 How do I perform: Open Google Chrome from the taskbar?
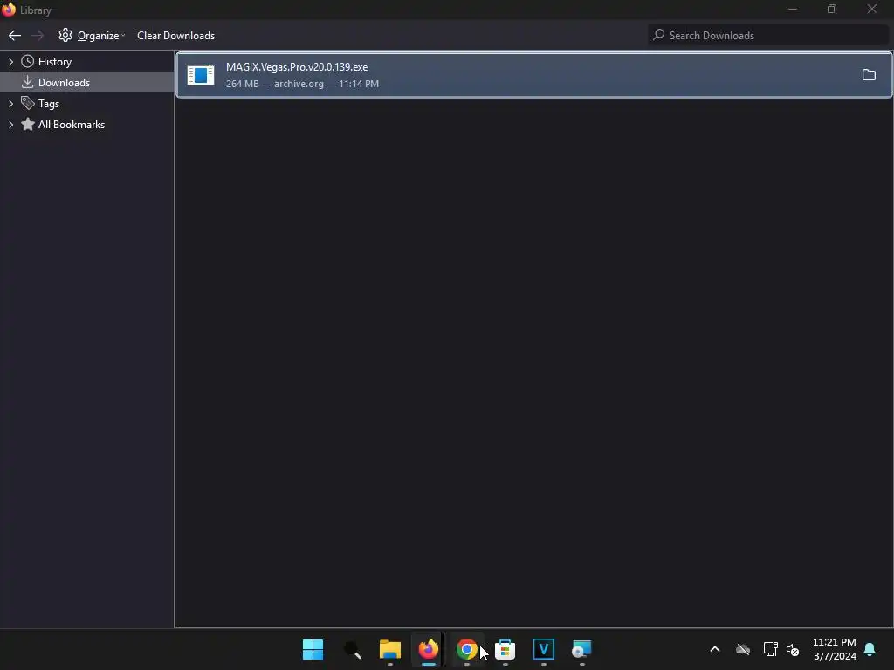pyautogui.click(x=467, y=649)
